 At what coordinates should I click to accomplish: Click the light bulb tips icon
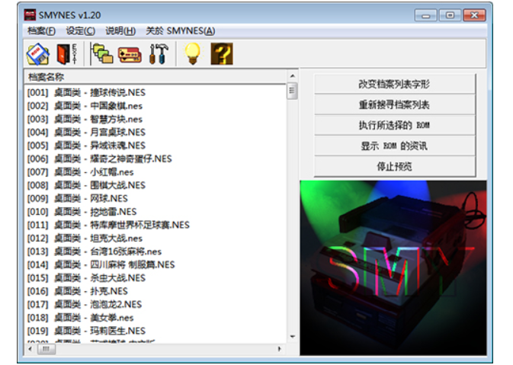193,53
